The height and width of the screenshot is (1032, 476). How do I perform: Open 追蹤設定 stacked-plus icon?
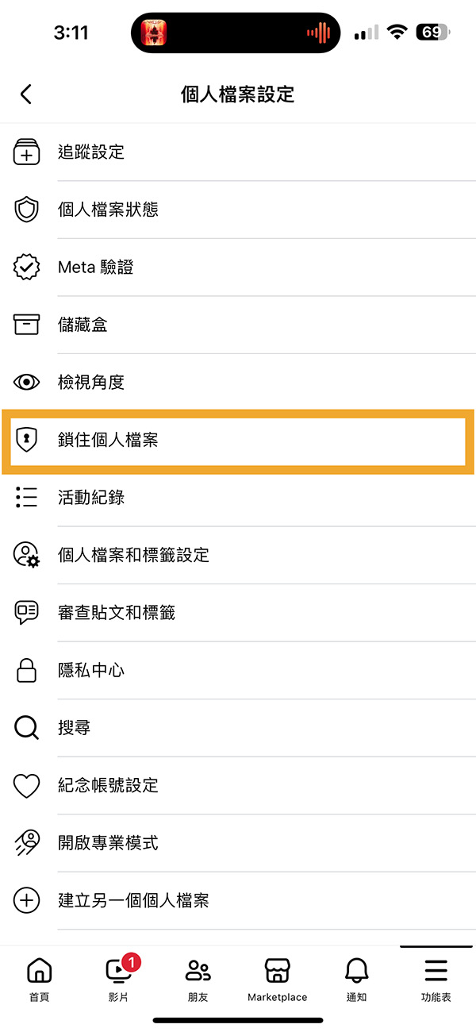click(26, 152)
